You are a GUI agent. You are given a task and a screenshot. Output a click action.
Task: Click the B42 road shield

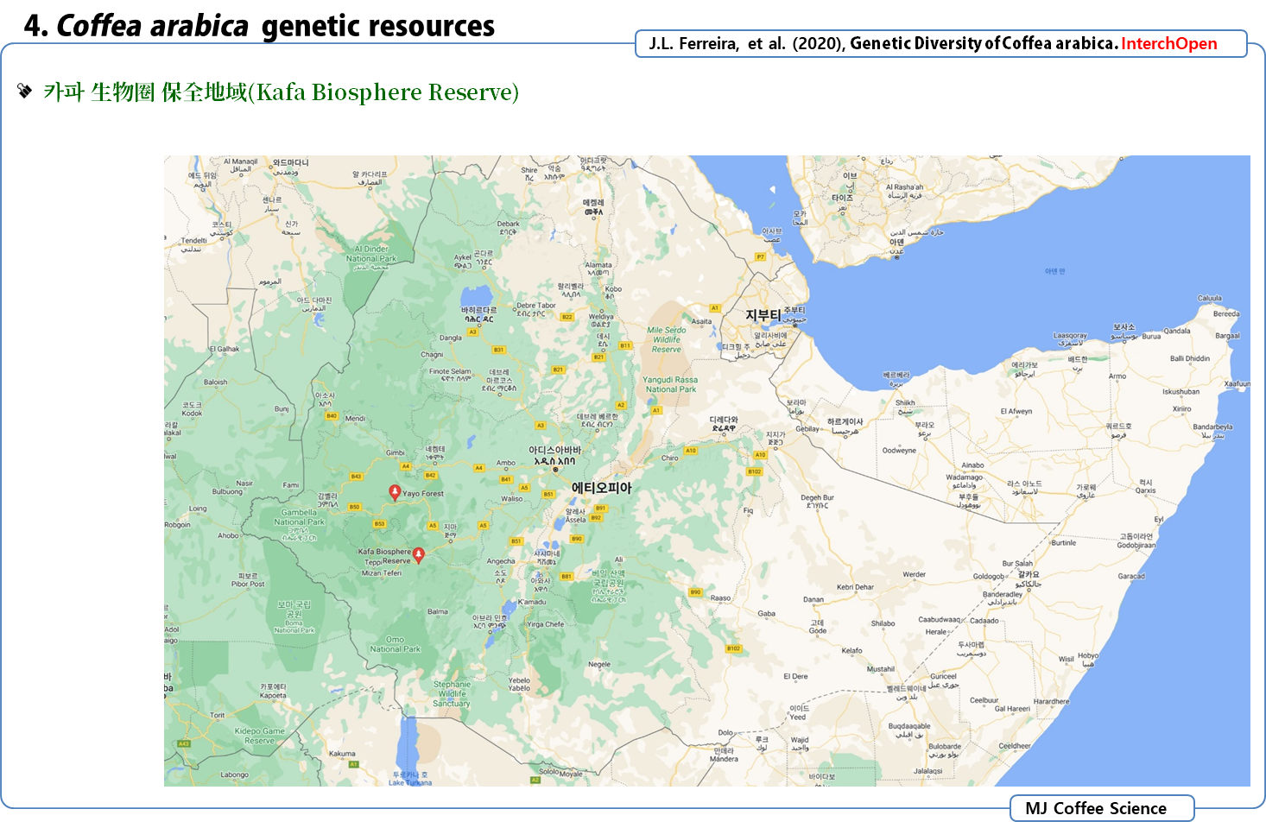[430, 476]
